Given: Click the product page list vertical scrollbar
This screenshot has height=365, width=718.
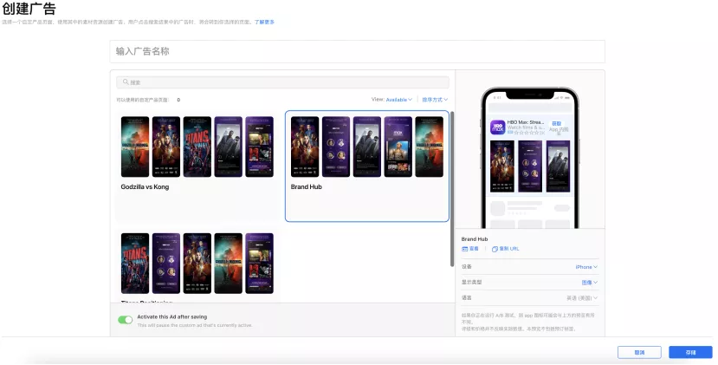Looking at the screenshot, I should (452, 189).
